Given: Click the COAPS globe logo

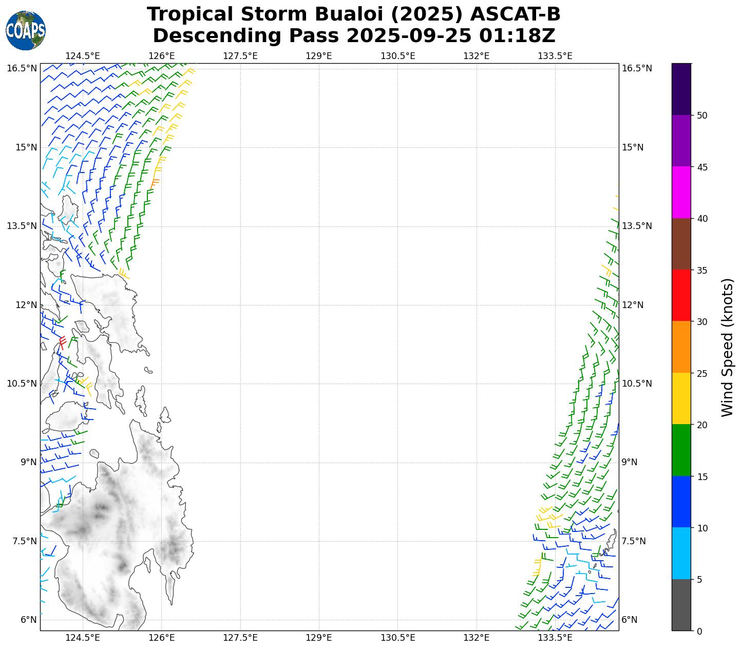Looking at the screenshot, I should click(26, 31).
